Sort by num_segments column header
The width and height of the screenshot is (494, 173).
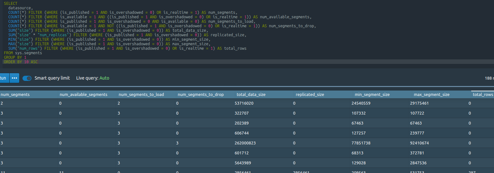click(29, 94)
